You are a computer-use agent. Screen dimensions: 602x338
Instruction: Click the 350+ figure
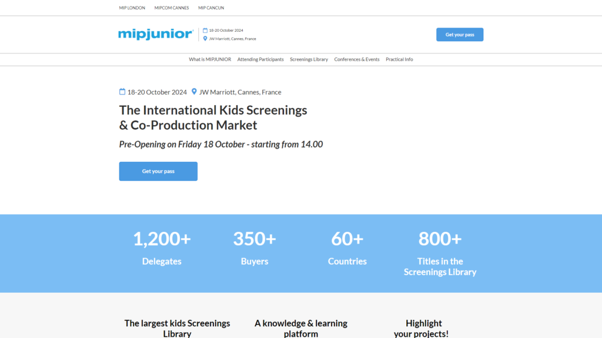click(255, 239)
